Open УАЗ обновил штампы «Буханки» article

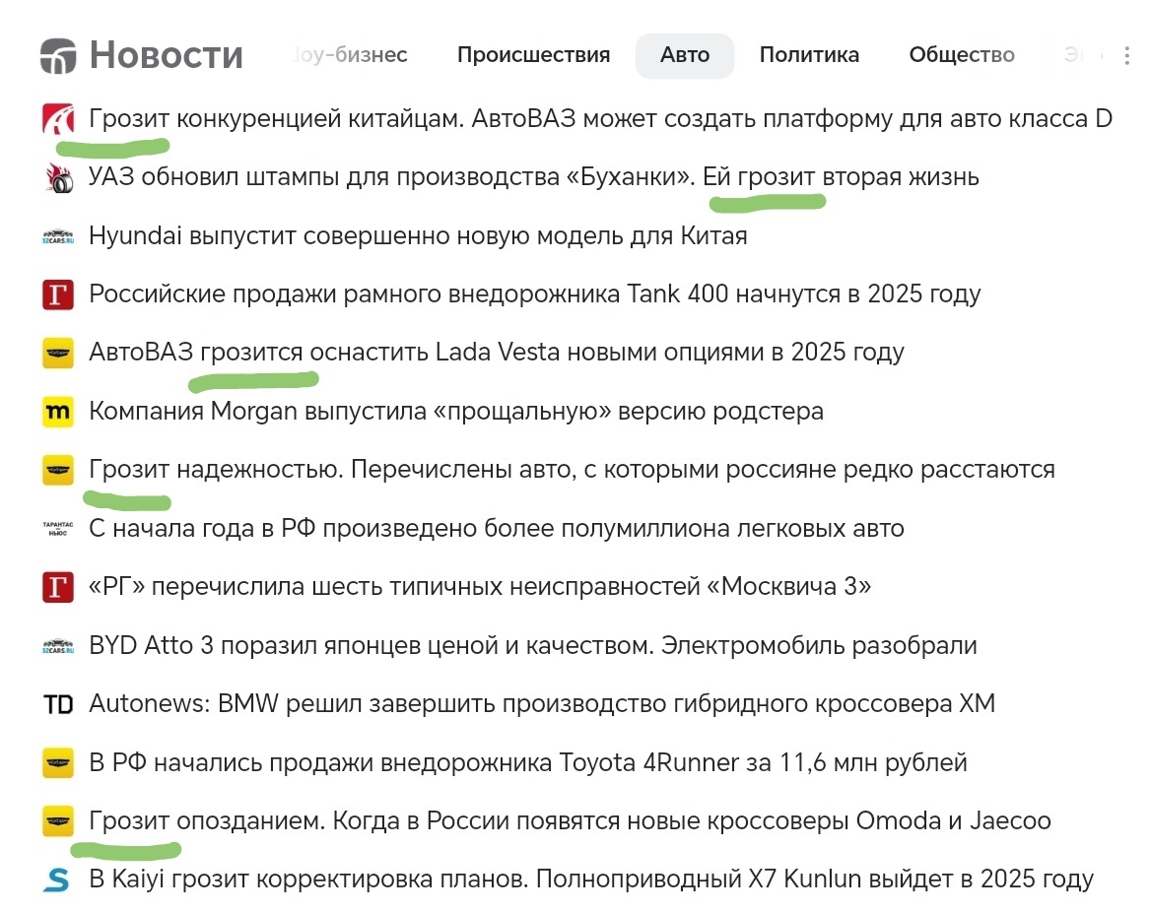[x=534, y=177]
